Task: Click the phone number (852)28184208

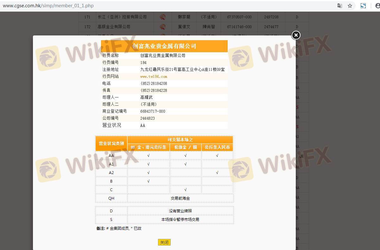Action: [154, 84]
